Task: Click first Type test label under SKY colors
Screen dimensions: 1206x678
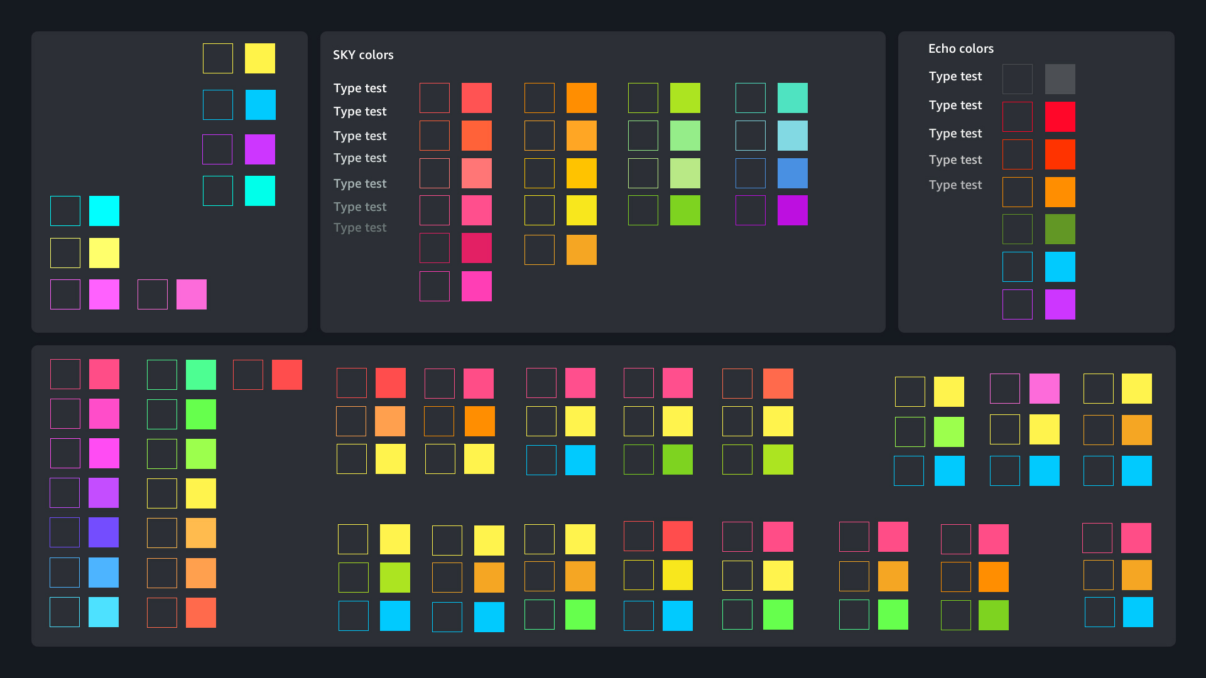Action: [360, 89]
